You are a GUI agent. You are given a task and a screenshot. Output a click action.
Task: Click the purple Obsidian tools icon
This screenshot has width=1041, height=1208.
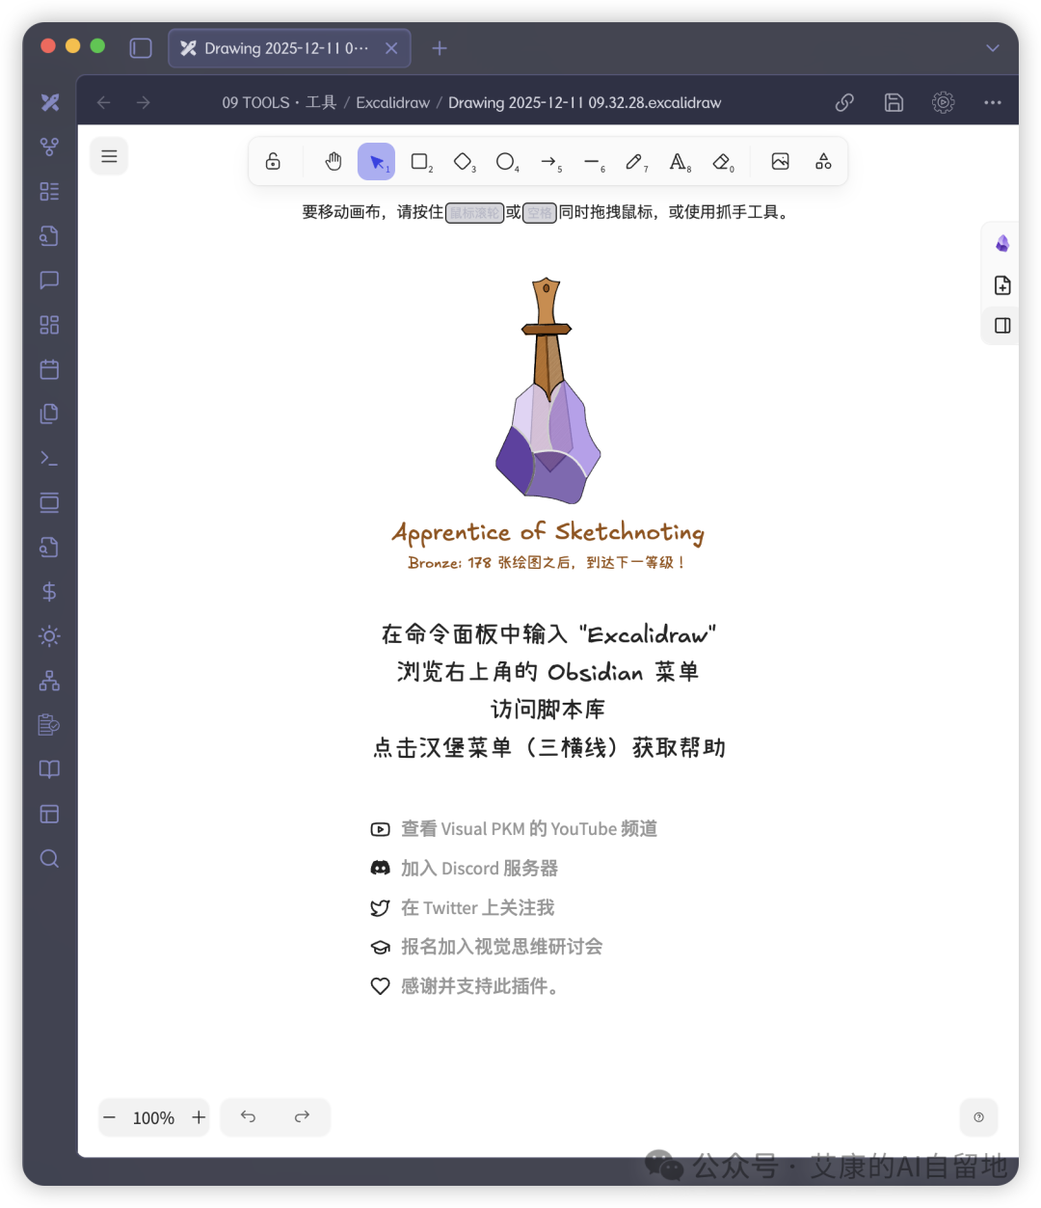1002,244
